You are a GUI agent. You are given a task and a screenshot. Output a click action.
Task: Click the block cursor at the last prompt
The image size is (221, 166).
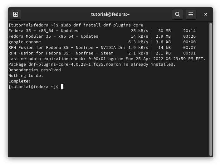pos(62,87)
